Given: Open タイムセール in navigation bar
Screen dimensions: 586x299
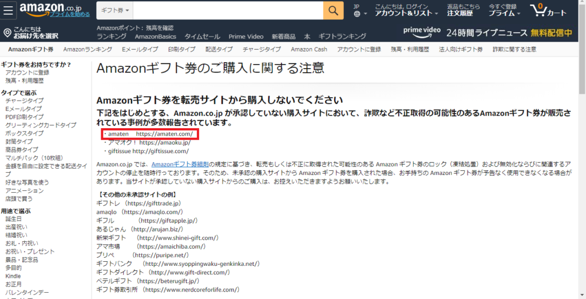Looking at the screenshot, I should (x=202, y=37).
